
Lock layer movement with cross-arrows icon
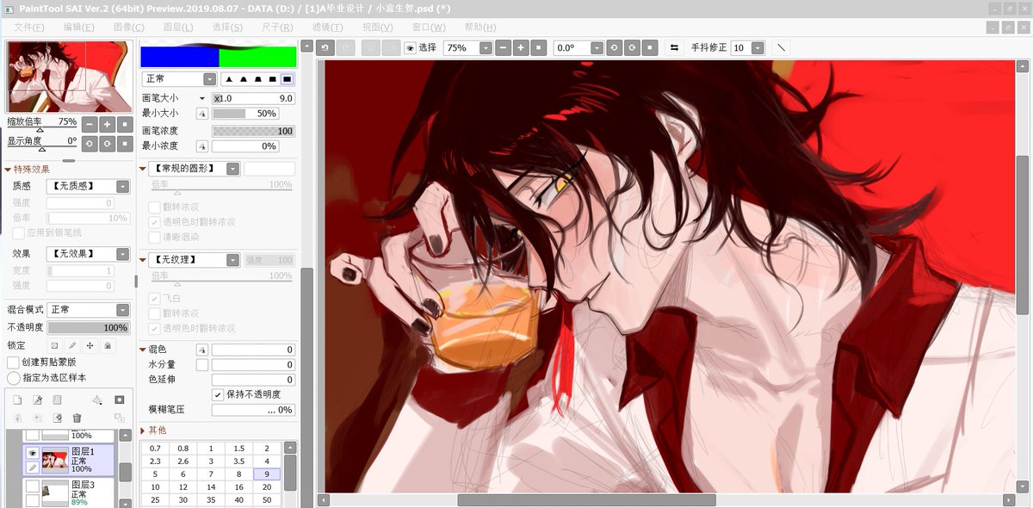pos(90,345)
